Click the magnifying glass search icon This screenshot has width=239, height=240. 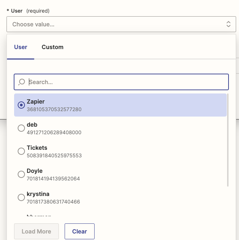pyautogui.click(x=22, y=82)
